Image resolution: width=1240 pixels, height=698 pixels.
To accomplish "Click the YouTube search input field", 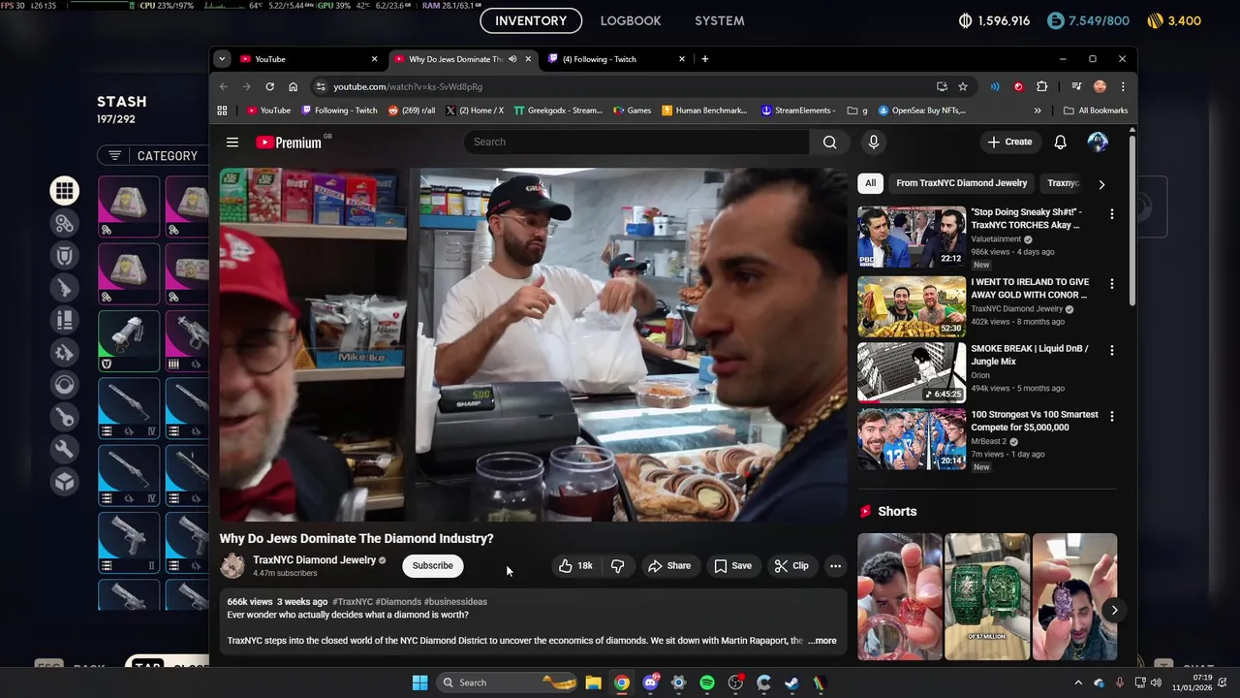I will [x=637, y=142].
